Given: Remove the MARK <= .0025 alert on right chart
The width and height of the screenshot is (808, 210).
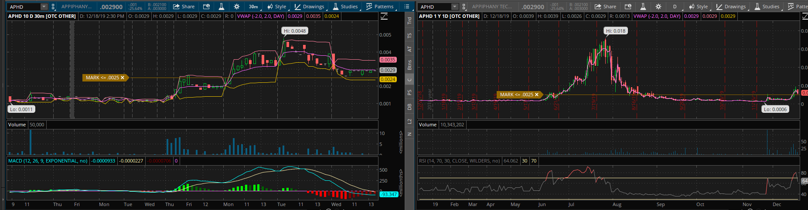Looking at the screenshot, I should [537, 95].
